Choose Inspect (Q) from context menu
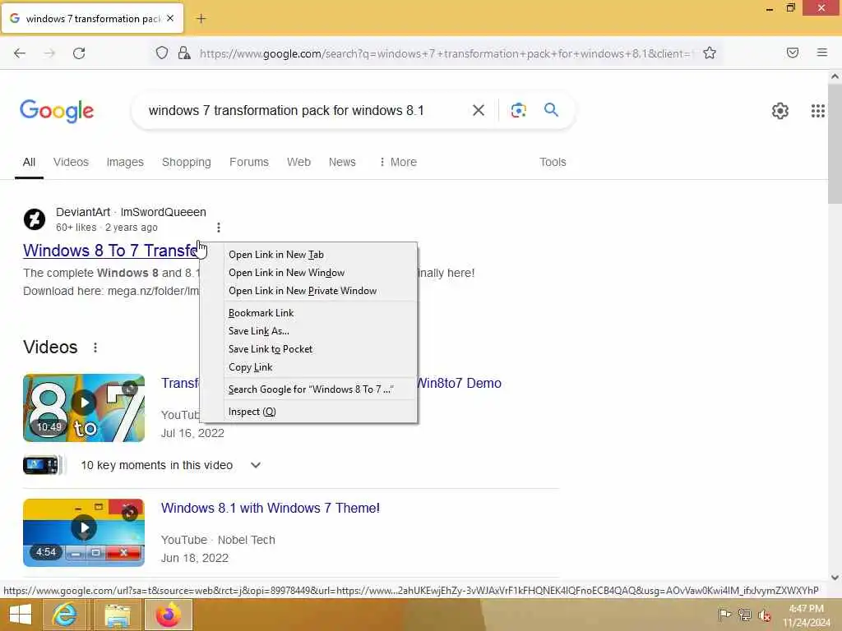 (x=309, y=412)
